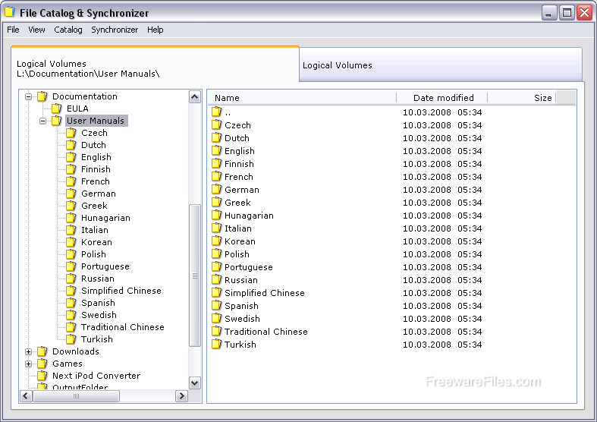Sort by the Name column header
Screen dimensions: 597x422
tap(303, 98)
